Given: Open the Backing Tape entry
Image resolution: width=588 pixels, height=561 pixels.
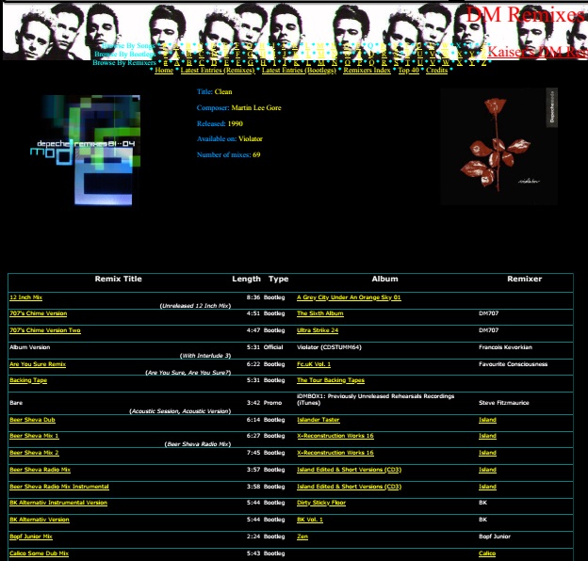Looking at the screenshot, I should pos(28,380).
